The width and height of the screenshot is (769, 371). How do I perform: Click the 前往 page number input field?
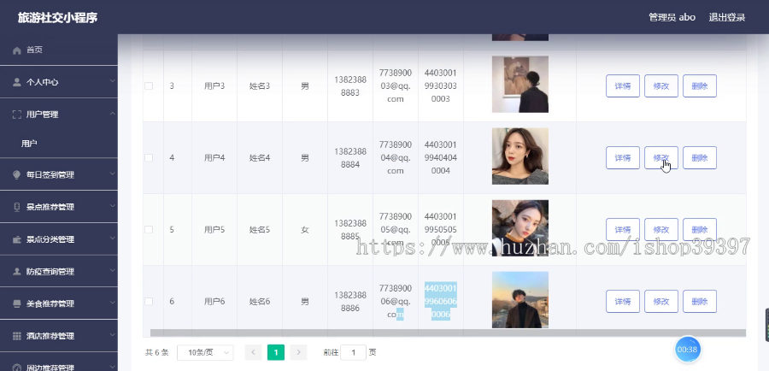pyautogui.click(x=353, y=352)
